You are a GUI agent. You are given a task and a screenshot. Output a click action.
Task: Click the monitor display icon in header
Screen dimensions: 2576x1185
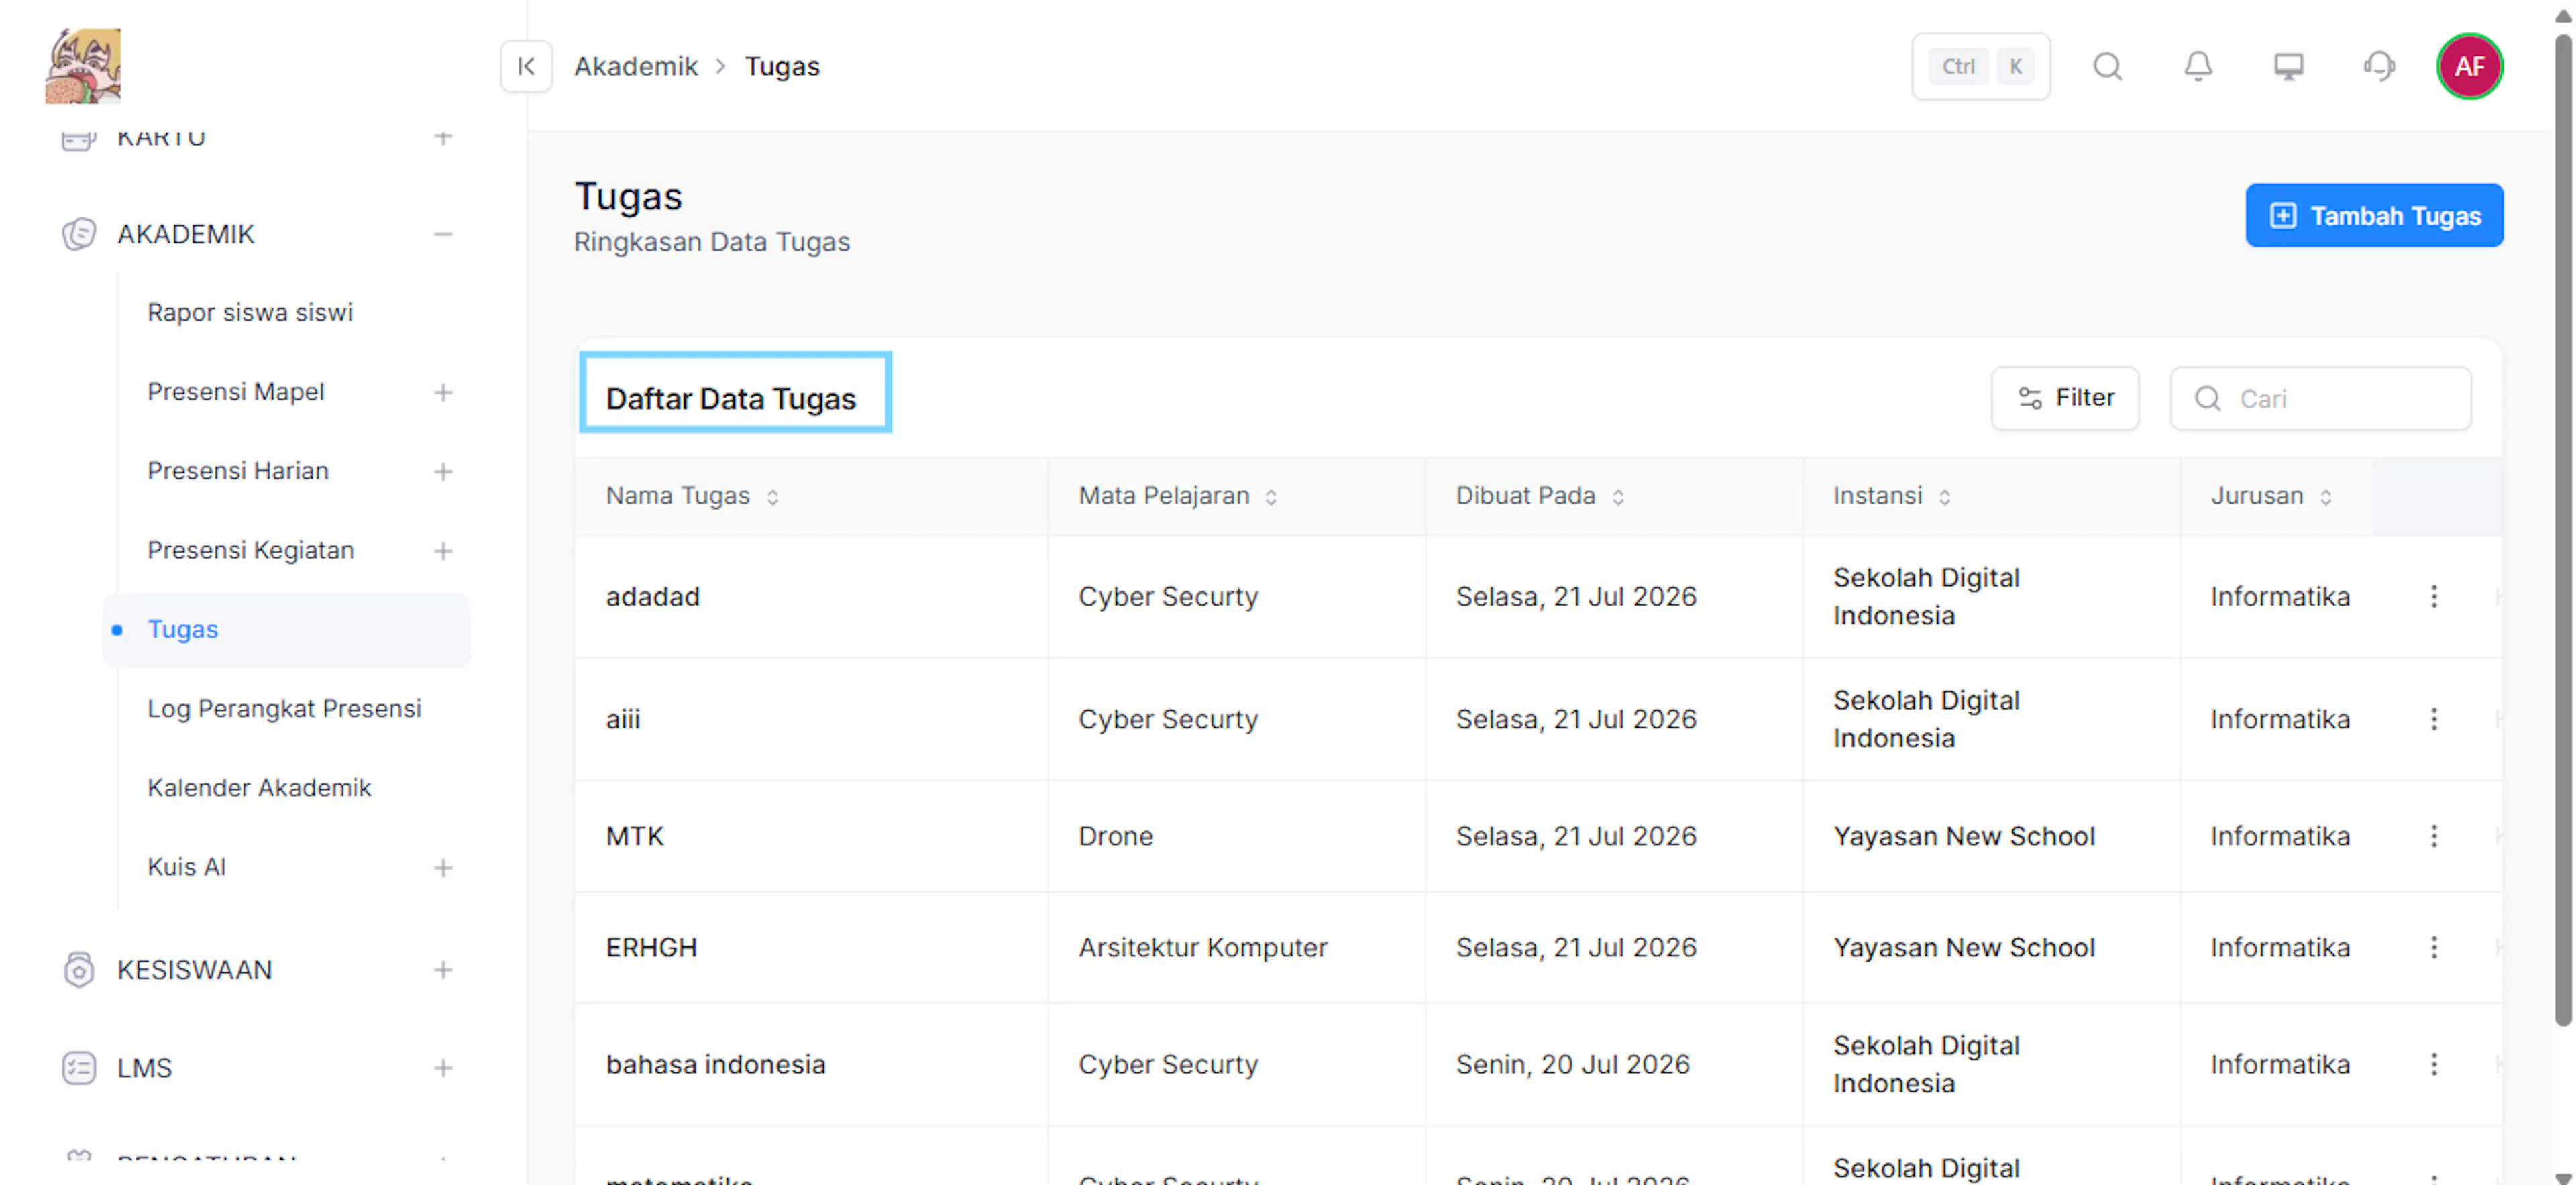pyautogui.click(x=2288, y=66)
